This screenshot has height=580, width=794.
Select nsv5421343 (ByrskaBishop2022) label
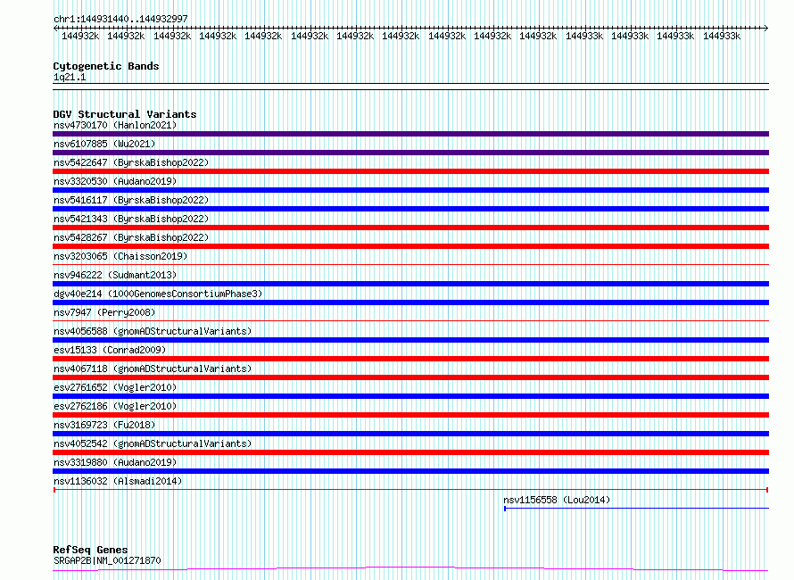pos(131,219)
